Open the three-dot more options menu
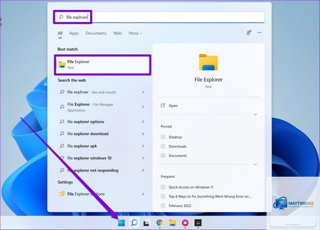Image resolution: width=320 pixels, height=230 pixels. (x=259, y=33)
